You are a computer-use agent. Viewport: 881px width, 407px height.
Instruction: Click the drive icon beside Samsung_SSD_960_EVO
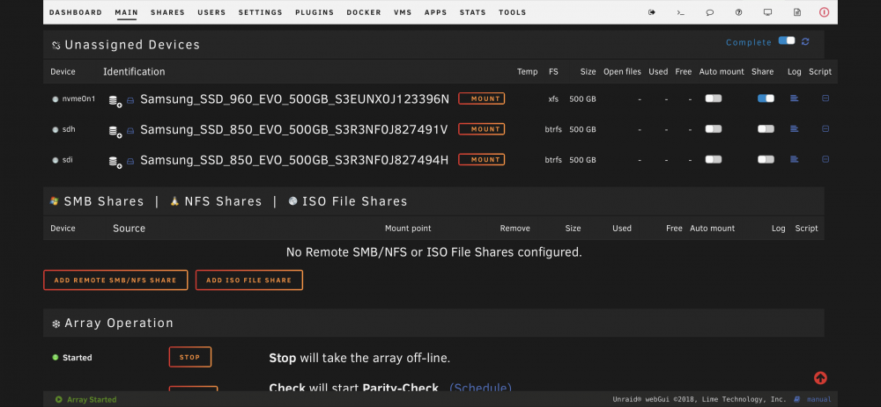point(130,100)
